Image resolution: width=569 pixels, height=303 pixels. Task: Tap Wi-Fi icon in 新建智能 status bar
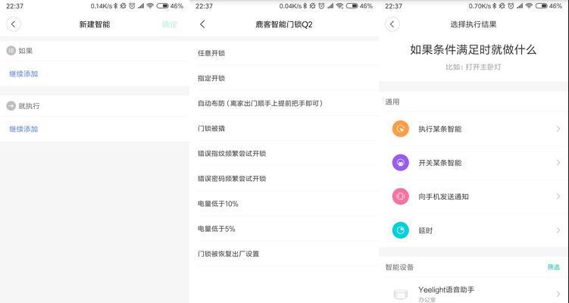(x=150, y=6)
